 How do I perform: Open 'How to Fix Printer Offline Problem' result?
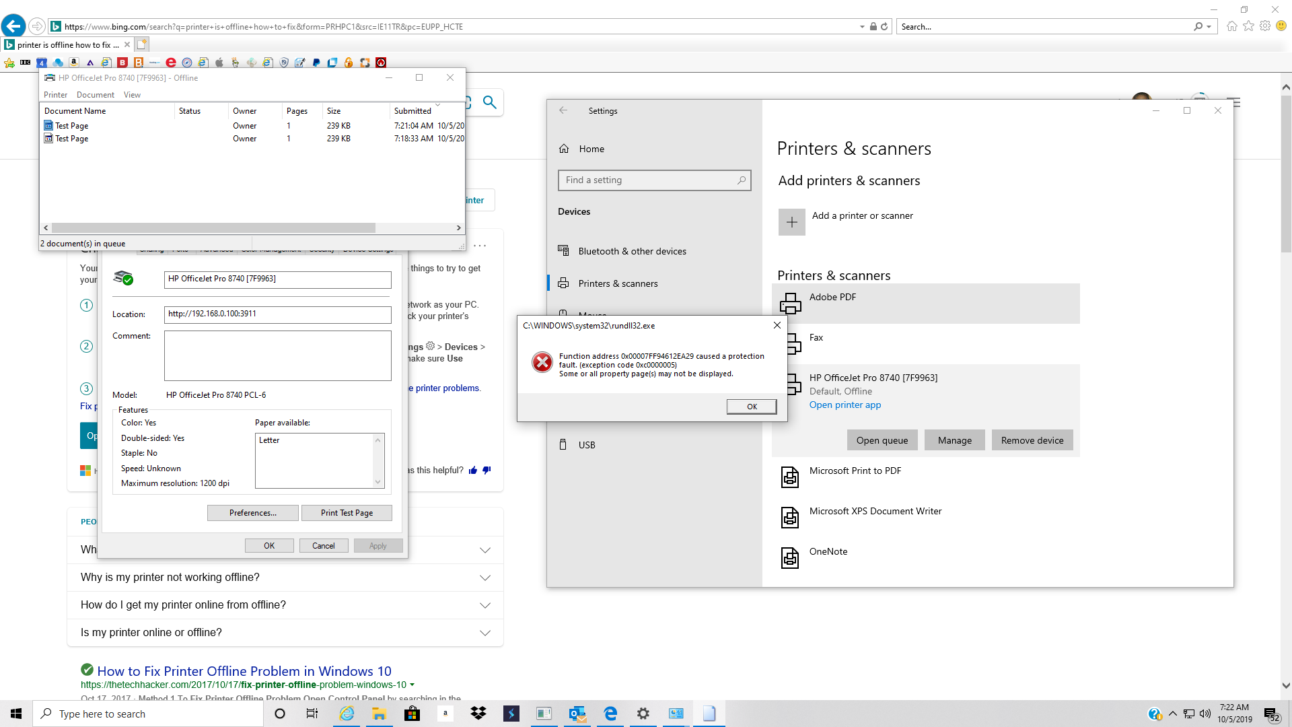click(244, 671)
